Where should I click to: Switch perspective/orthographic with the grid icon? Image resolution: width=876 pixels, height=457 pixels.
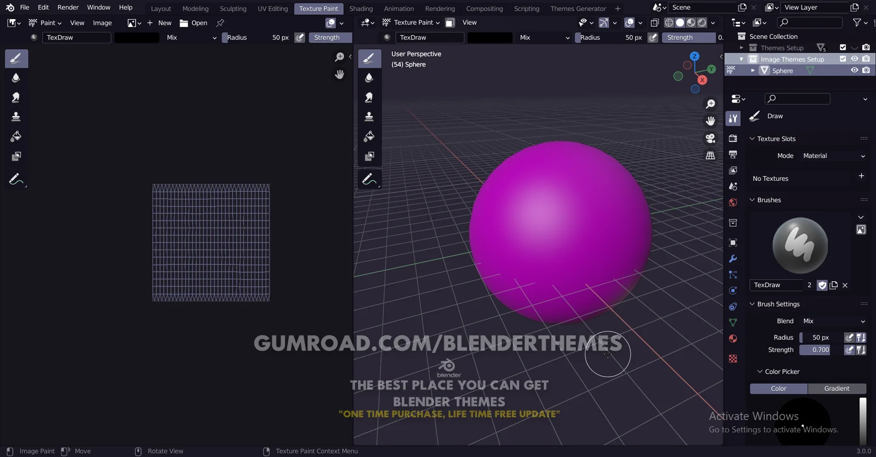click(x=711, y=156)
